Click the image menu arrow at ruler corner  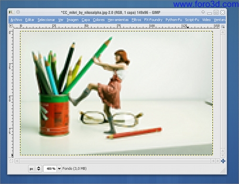pyautogui.click(x=11, y=26)
